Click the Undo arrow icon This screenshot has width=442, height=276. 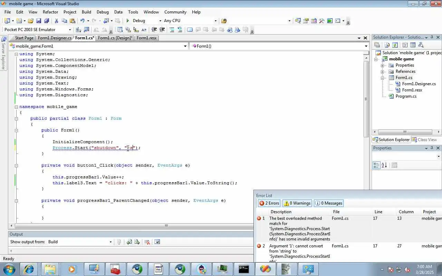[82, 21]
